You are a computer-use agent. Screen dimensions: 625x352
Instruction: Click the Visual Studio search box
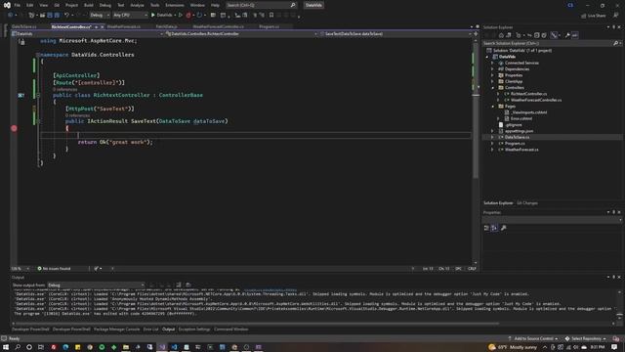[261, 5]
